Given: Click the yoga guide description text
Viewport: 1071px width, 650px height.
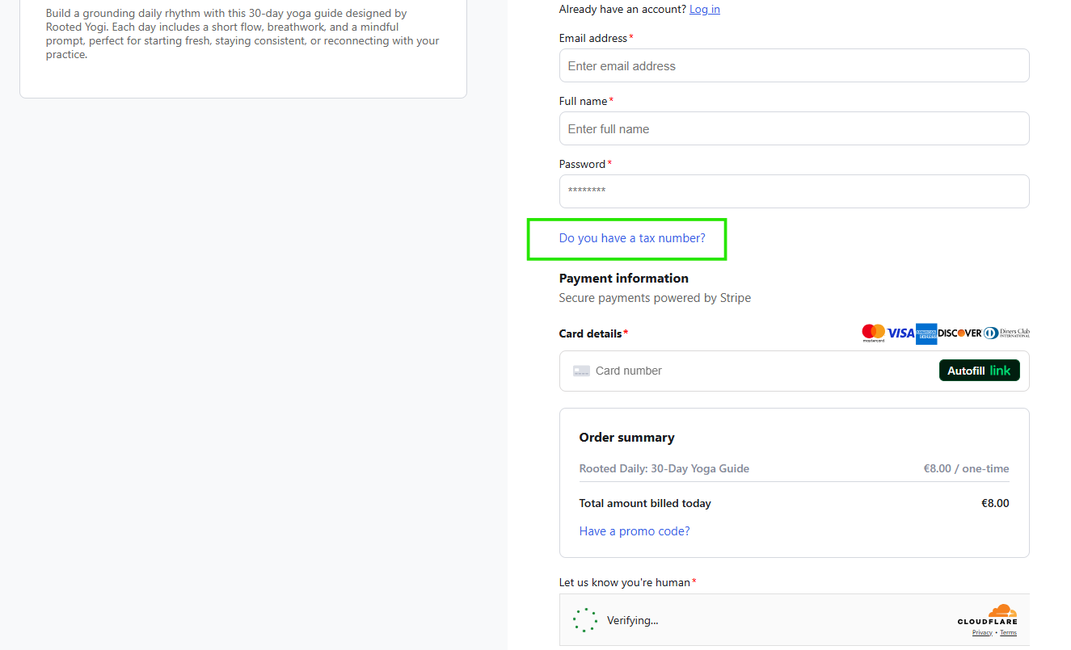Looking at the screenshot, I should click(242, 34).
